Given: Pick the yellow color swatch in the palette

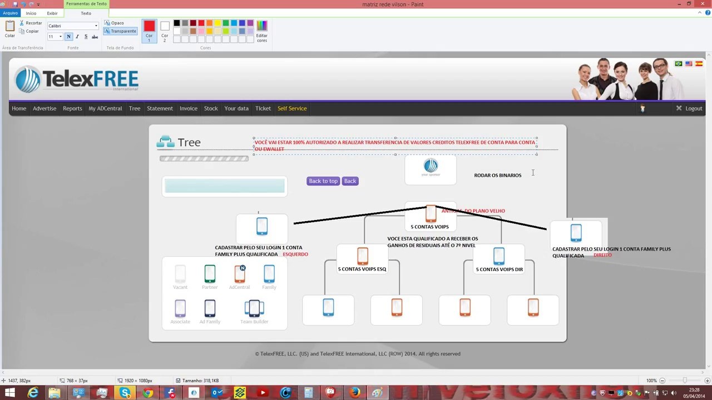Looking at the screenshot, I should [217, 23].
